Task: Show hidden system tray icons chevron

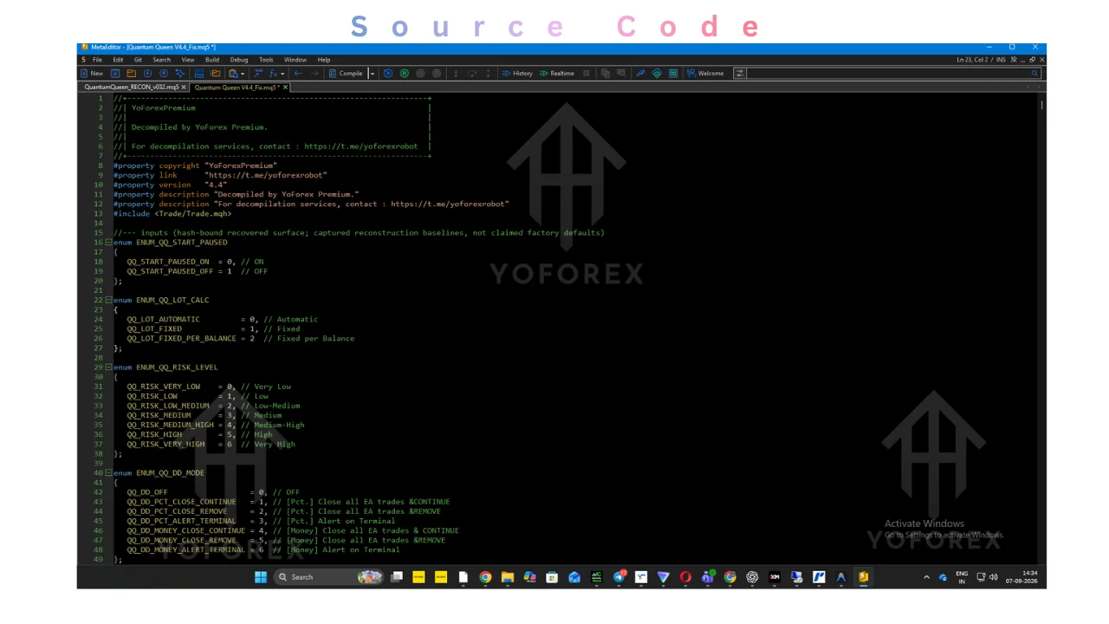Action: (x=926, y=577)
